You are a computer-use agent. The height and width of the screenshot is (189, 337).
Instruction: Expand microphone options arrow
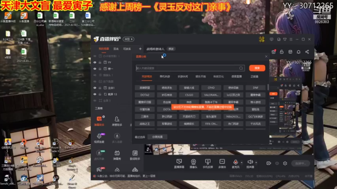[x=241, y=163]
